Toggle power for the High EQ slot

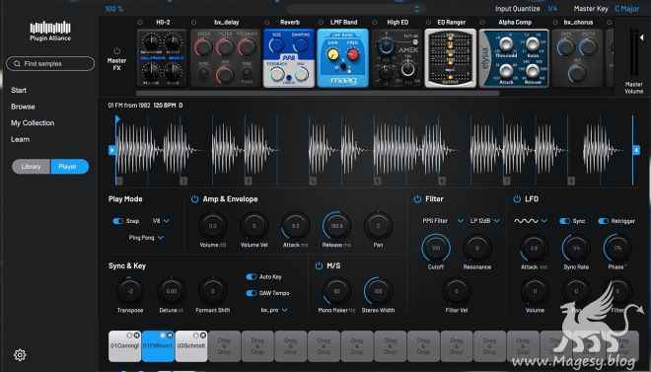(375, 22)
